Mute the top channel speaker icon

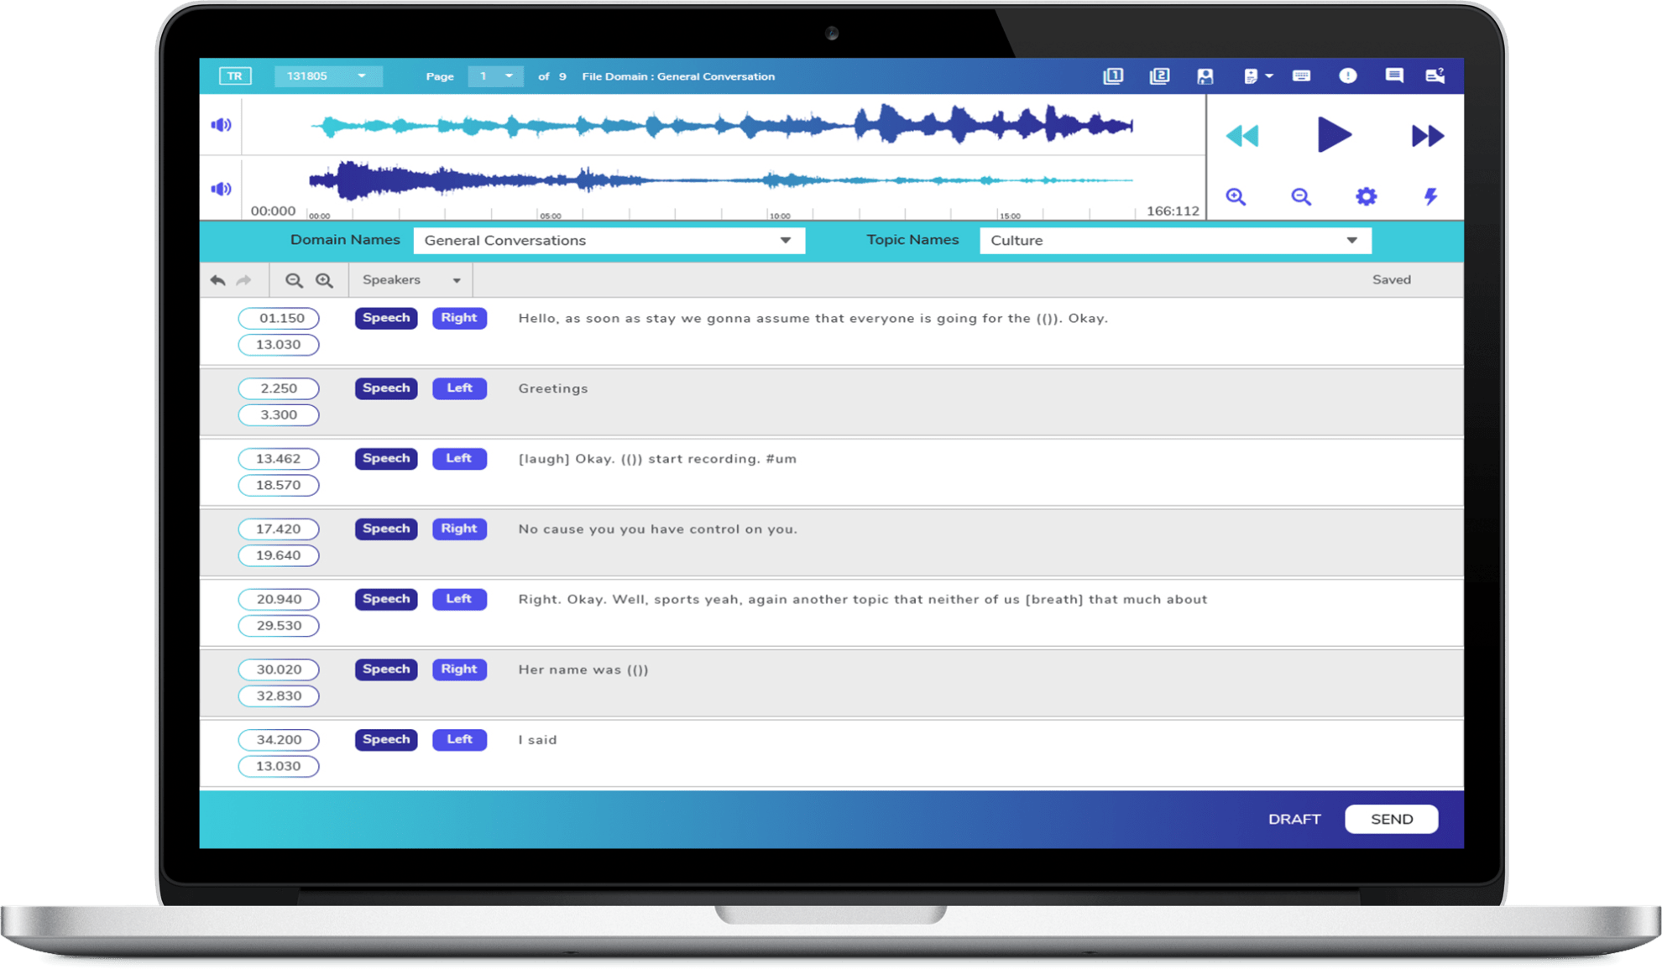pos(221,124)
